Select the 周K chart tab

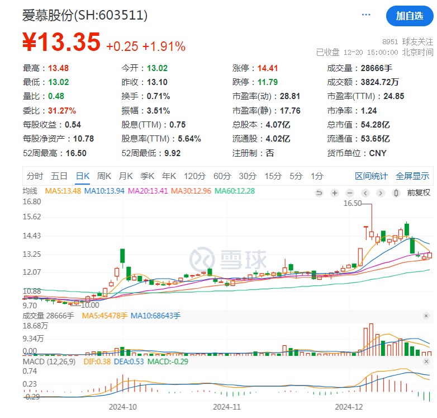click(104, 176)
